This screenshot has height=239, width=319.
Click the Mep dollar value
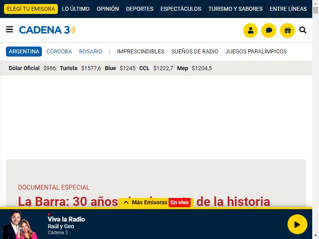[x=202, y=68]
